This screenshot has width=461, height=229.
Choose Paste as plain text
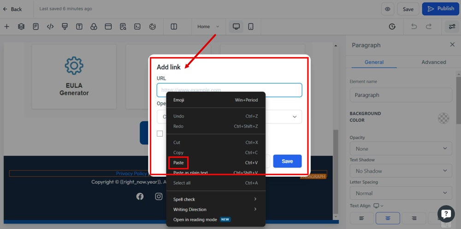(x=216, y=173)
